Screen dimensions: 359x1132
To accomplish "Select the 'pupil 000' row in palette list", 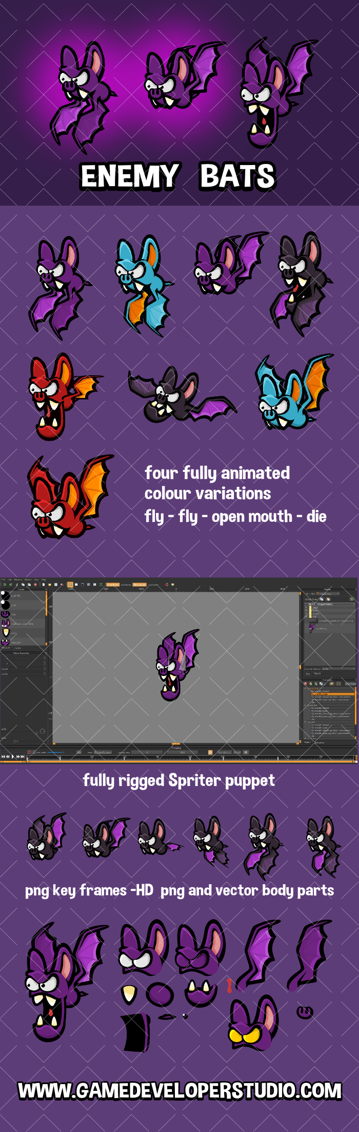I will (23, 596).
